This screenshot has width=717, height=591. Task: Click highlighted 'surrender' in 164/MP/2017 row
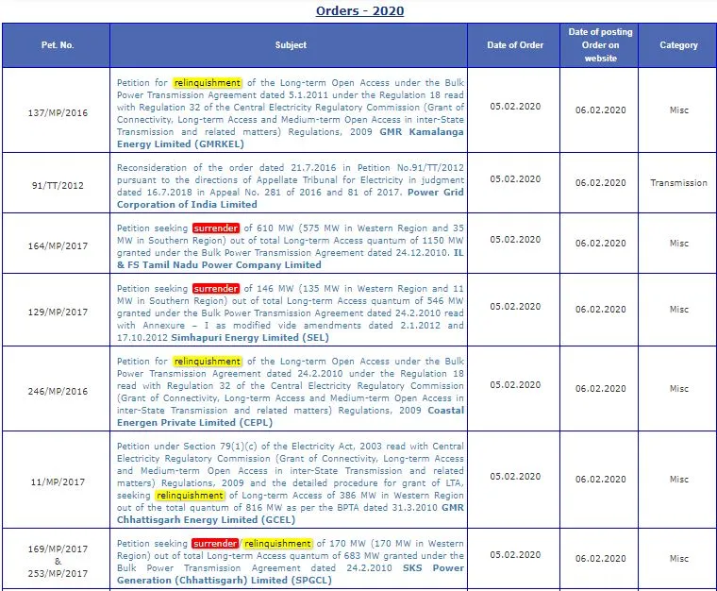(x=215, y=228)
